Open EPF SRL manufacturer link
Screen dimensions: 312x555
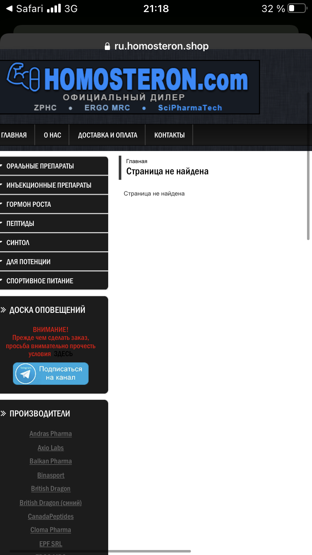point(51,544)
